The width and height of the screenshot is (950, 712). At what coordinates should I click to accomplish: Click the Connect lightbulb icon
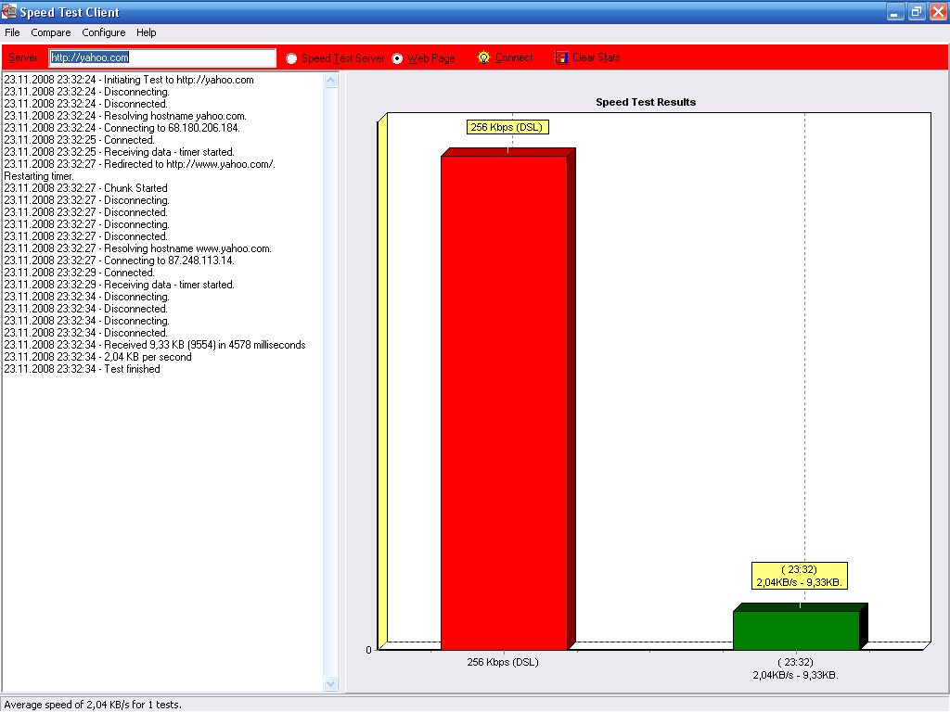(483, 57)
